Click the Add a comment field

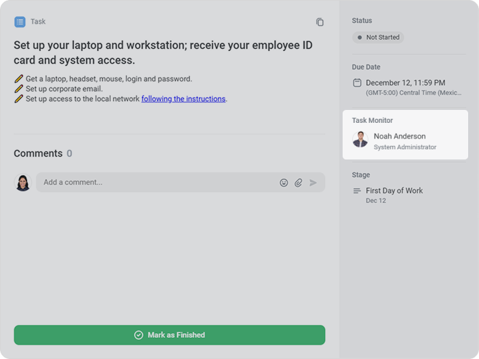click(156, 183)
